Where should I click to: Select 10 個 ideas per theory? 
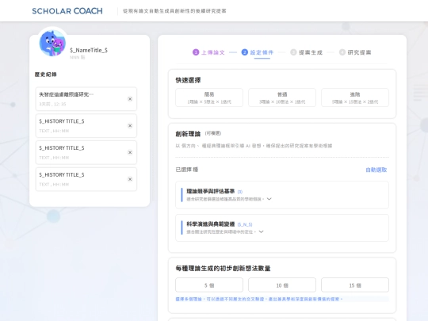[x=282, y=285]
